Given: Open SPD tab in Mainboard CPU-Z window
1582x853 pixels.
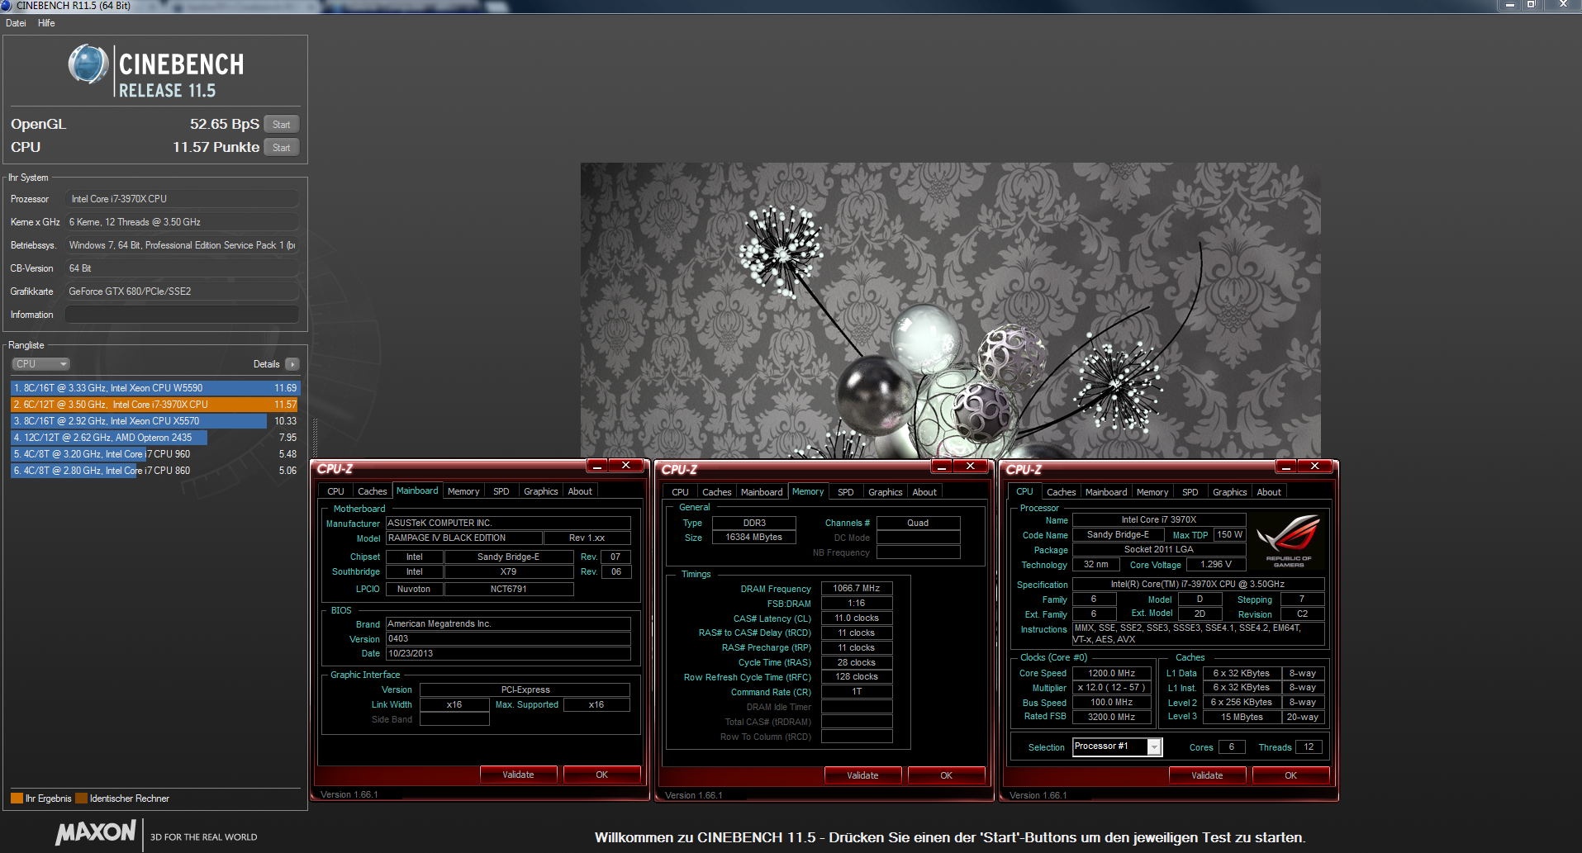Looking at the screenshot, I should pos(501,491).
